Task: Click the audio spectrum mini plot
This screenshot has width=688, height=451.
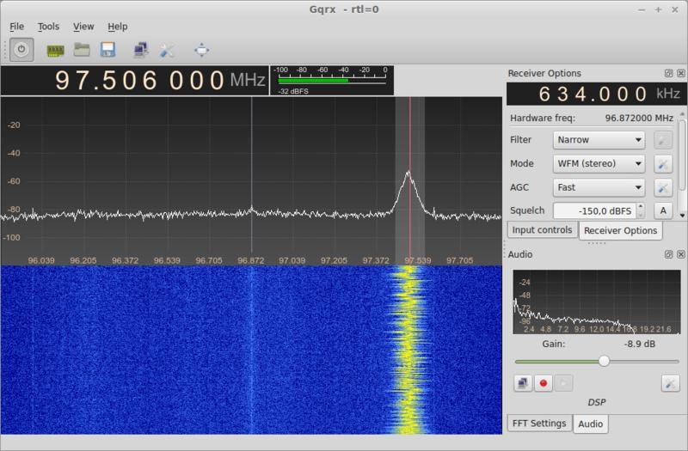Action: pyautogui.click(x=597, y=302)
